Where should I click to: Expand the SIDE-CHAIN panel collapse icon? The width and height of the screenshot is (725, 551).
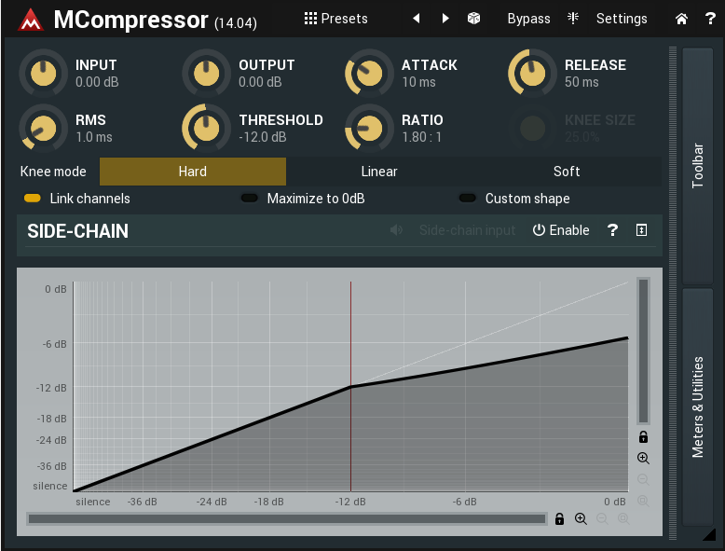[642, 230]
